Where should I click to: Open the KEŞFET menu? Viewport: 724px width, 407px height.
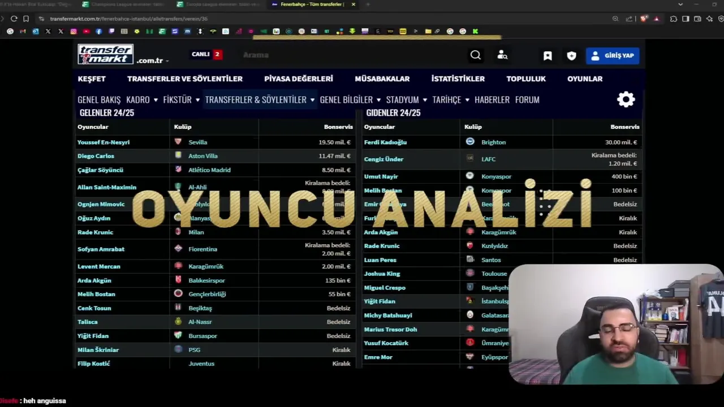click(x=92, y=79)
